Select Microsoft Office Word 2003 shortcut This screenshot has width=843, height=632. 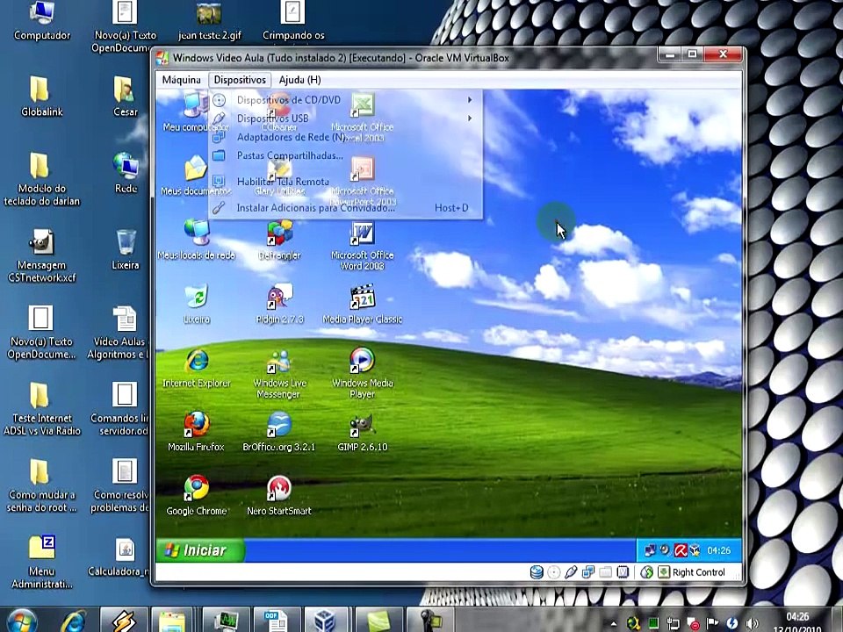[x=363, y=246]
